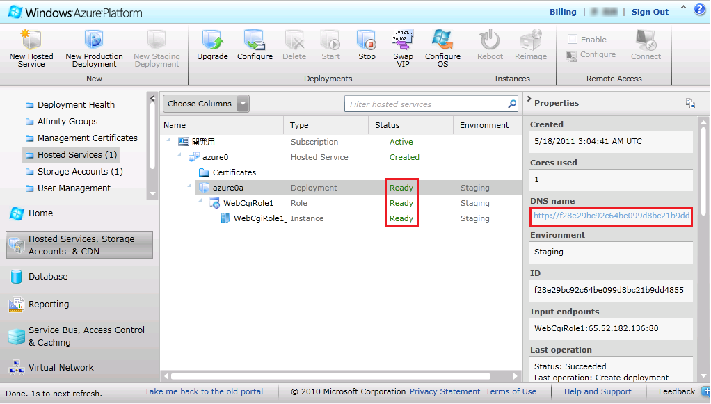Sort by the Type column header
Viewport: 711px width, 404px height.
[326, 126]
